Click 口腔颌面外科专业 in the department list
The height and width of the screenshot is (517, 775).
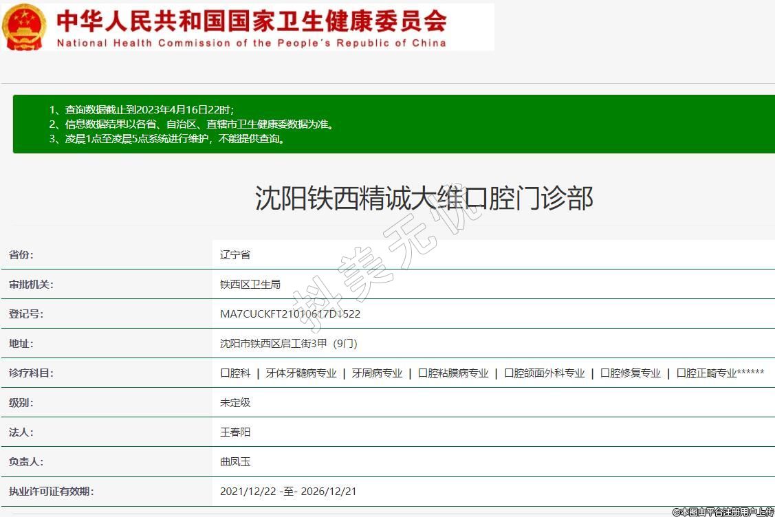[545, 373]
